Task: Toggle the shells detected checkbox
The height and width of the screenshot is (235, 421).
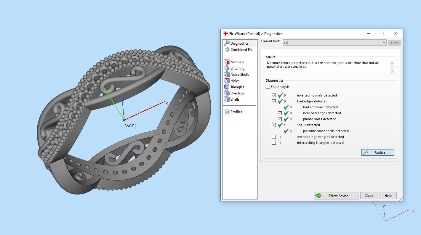Action: pyautogui.click(x=274, y=125)
